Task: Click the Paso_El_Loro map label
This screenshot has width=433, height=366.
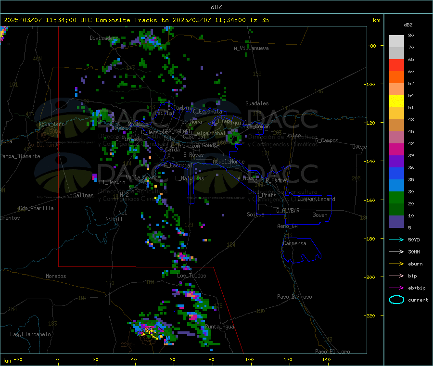Action: (x=332, y=352)
